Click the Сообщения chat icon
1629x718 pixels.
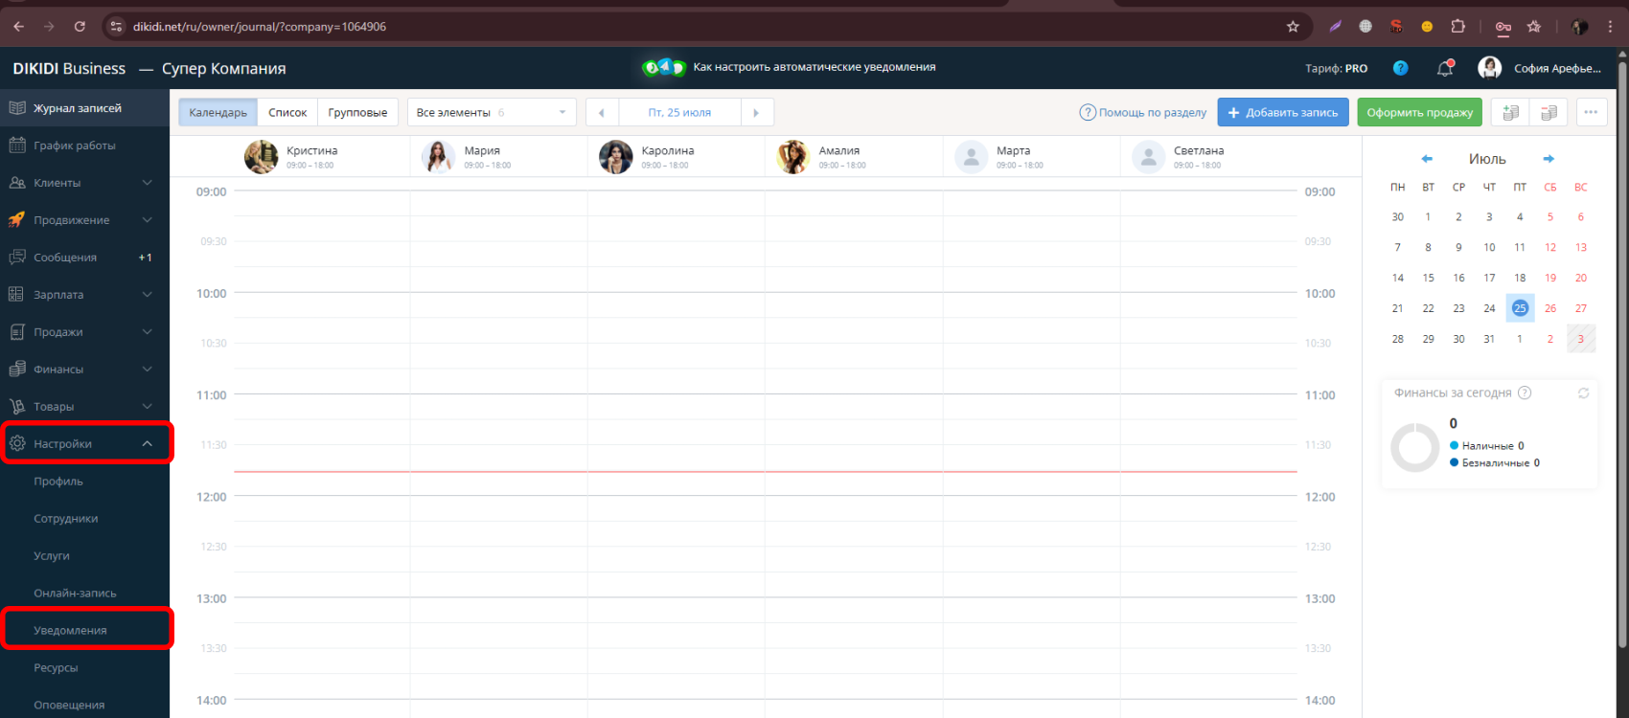[x=17, y=258]
